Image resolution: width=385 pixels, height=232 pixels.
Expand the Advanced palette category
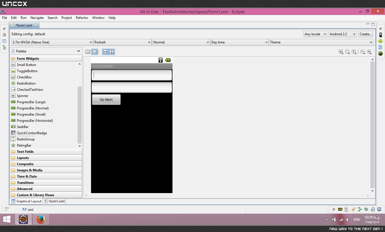(46, 189)
